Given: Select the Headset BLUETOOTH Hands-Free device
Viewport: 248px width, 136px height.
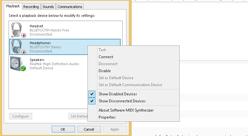Looking at the screenshot, I should click(x=65, y=30).
